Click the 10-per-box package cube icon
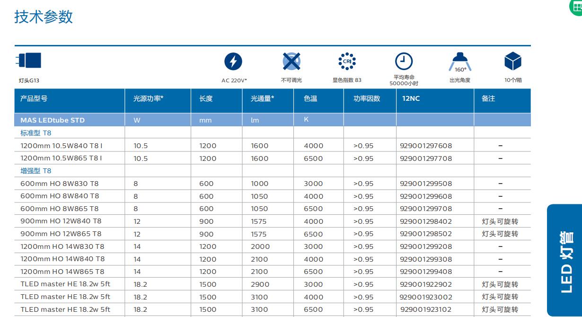 pyautogui.click(x=513, y=62)
